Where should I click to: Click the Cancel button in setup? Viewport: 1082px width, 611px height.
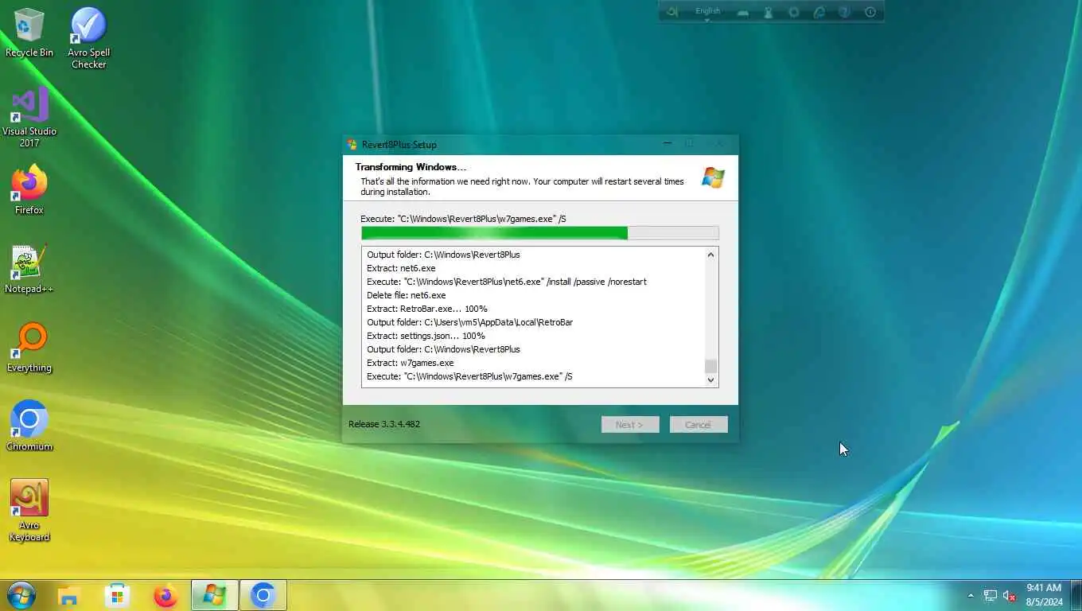(699, 424)
